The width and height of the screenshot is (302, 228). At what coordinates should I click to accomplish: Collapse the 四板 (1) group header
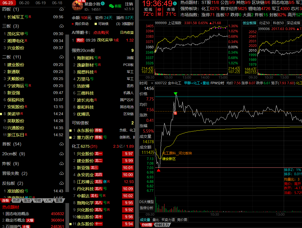(x=11, y=9)
